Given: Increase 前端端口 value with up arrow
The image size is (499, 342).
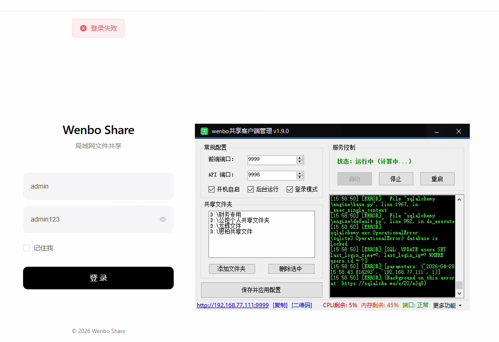Looking at the screenshot, I should point(300,158).
